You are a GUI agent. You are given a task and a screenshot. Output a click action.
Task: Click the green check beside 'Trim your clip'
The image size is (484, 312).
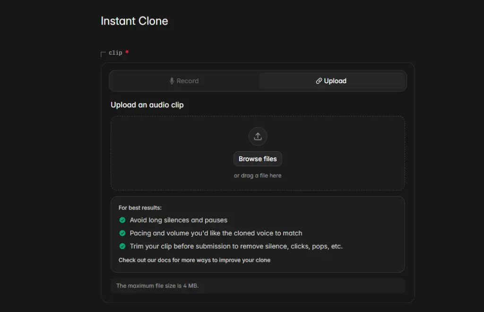pos(122,246)
